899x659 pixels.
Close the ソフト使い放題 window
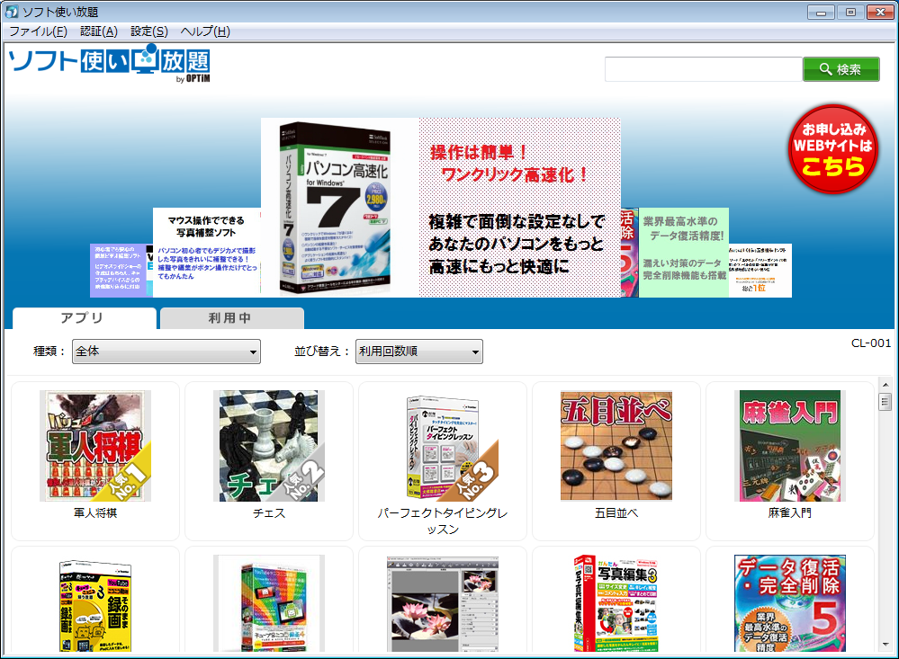coord(880,12)
